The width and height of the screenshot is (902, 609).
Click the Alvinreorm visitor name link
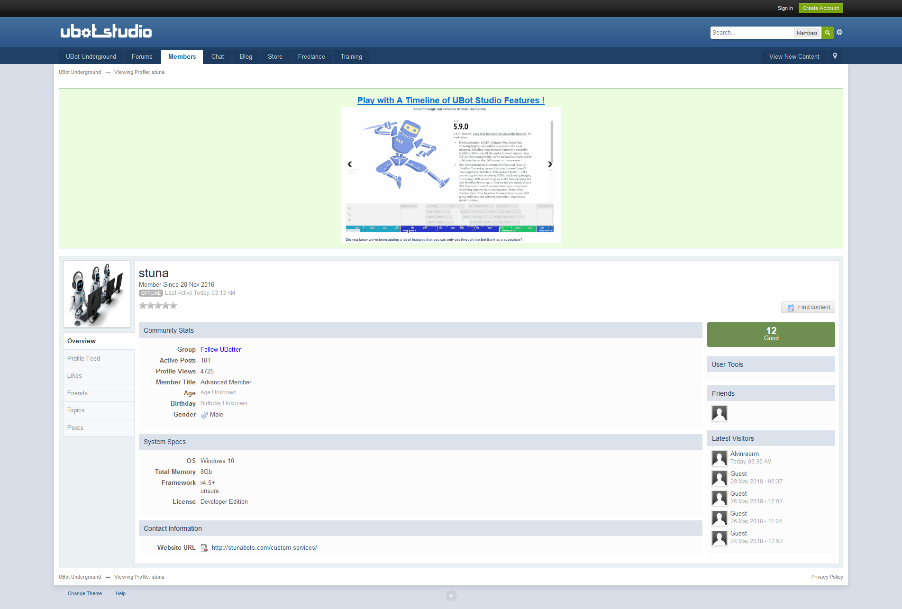coord(745,454)
